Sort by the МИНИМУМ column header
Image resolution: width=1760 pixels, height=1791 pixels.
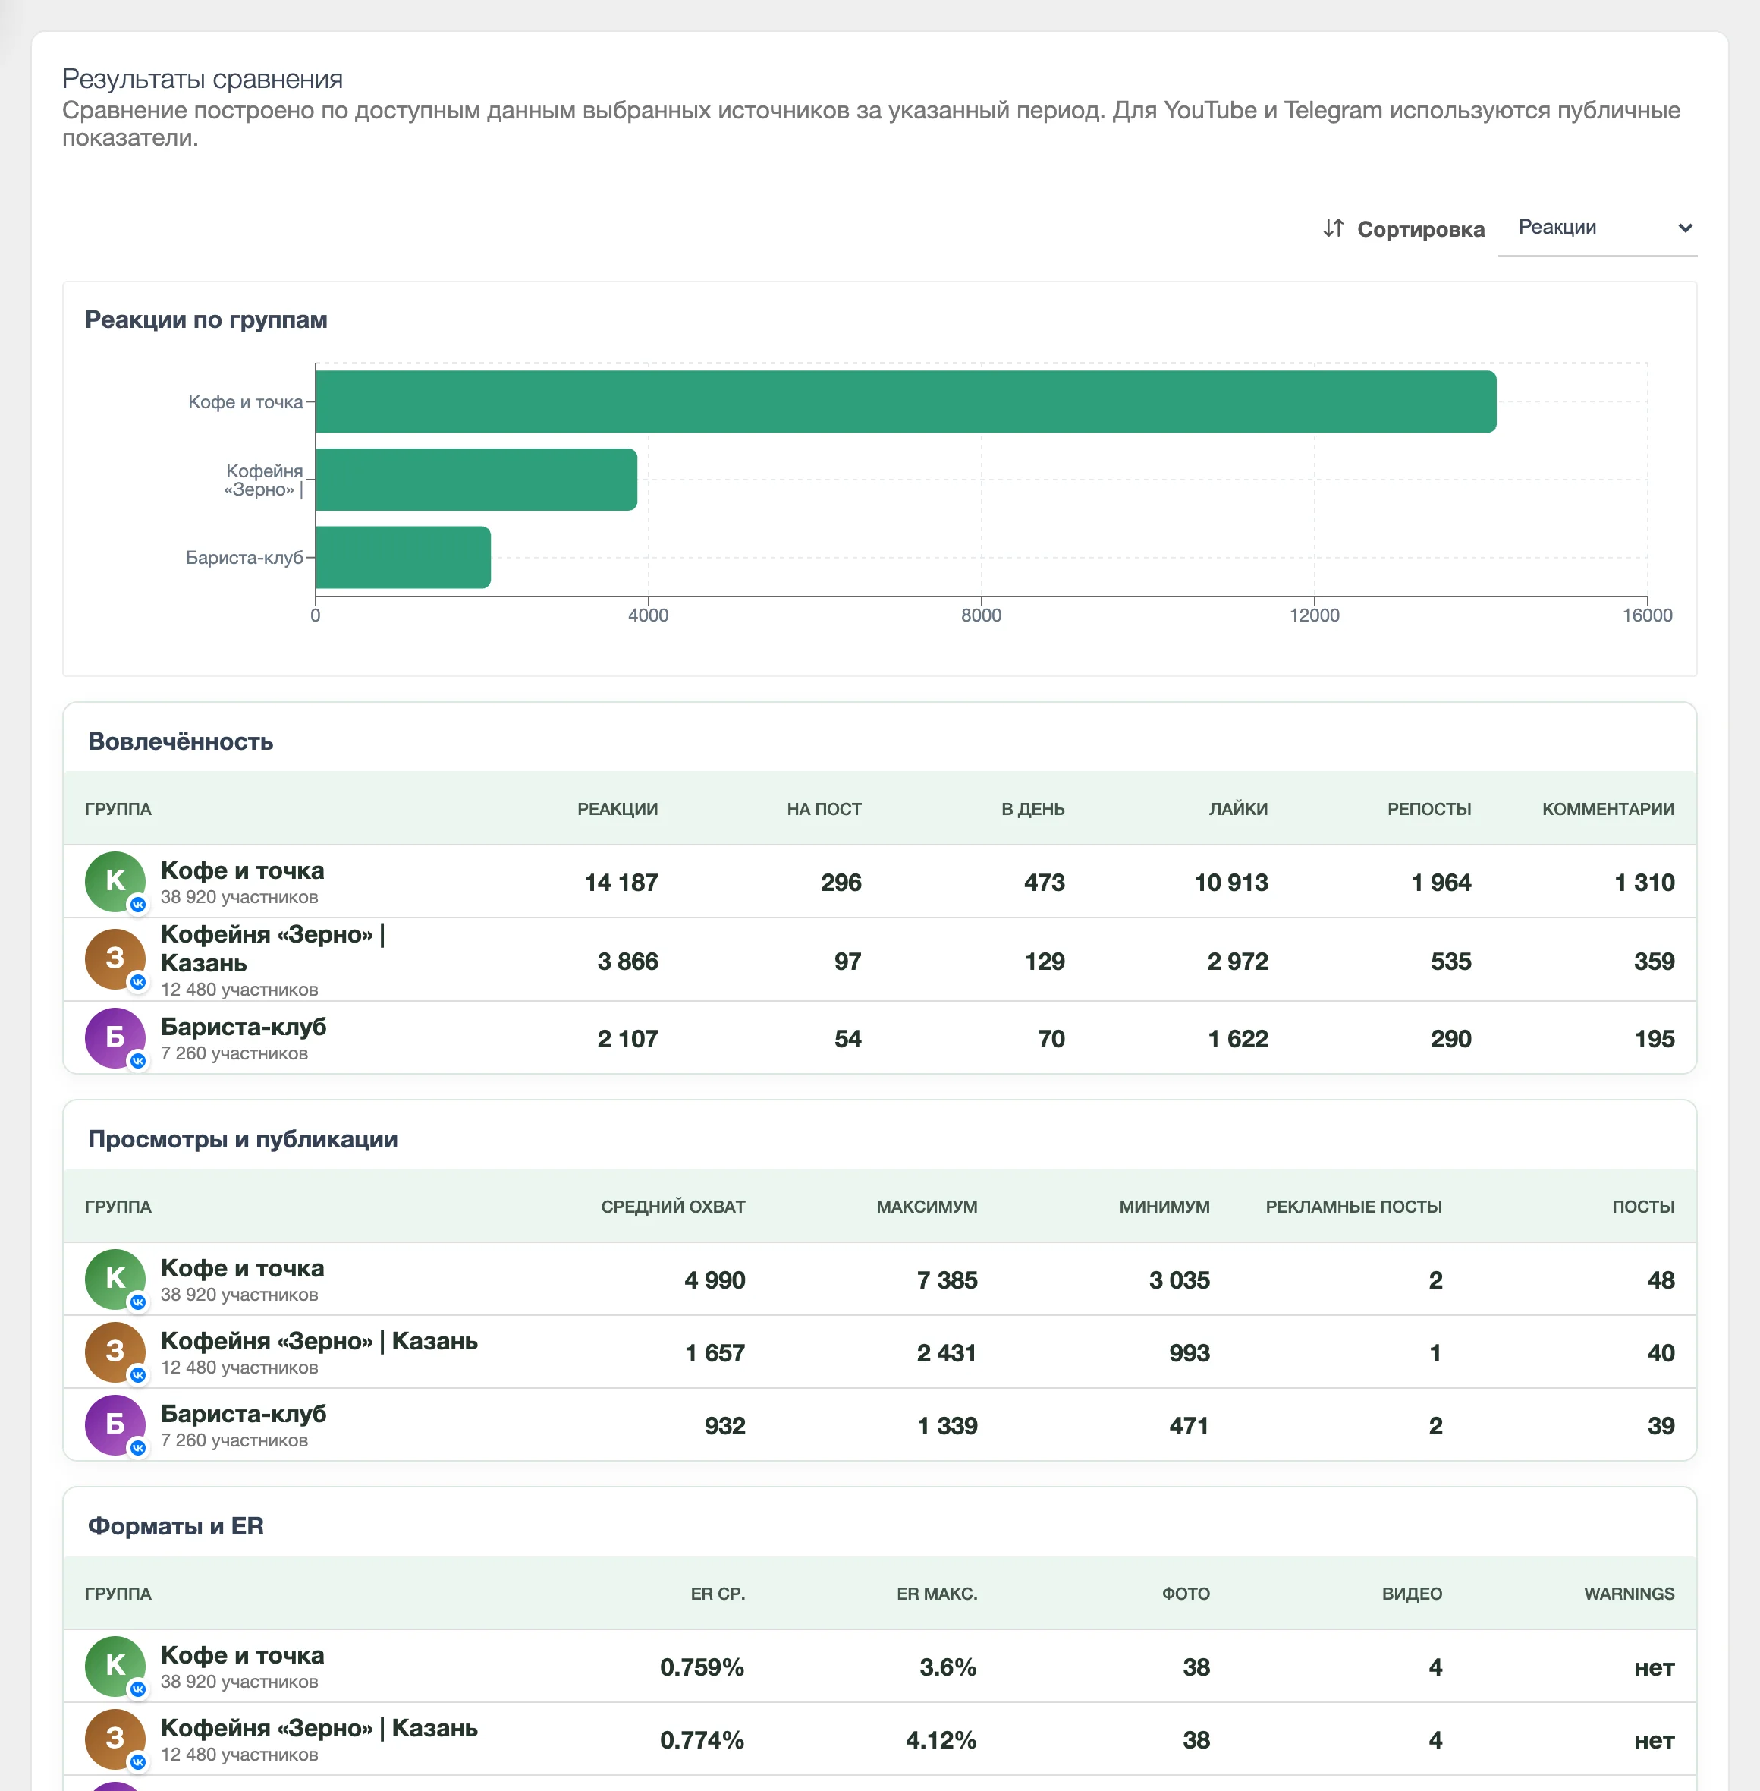(x=1164, y=1207)
